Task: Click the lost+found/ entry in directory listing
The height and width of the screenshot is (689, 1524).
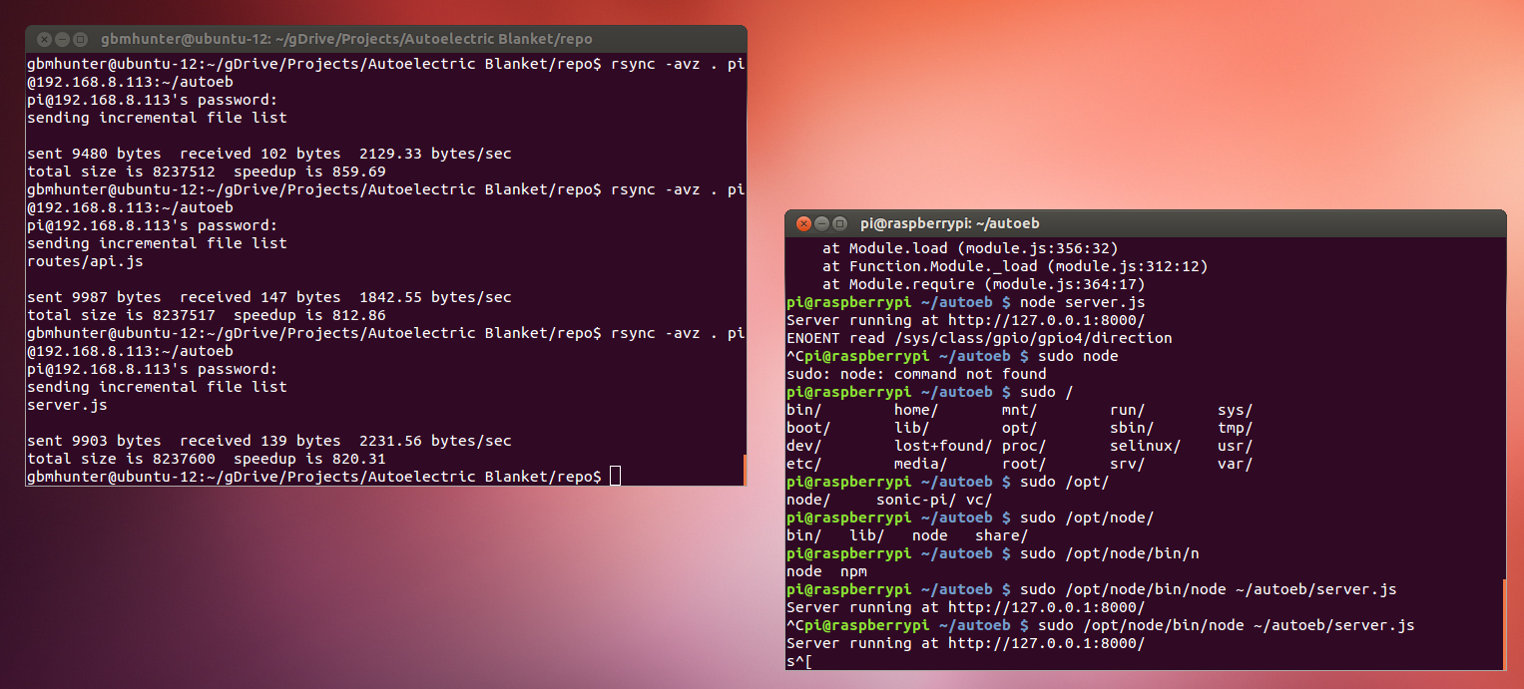Action: pos(942,446)
